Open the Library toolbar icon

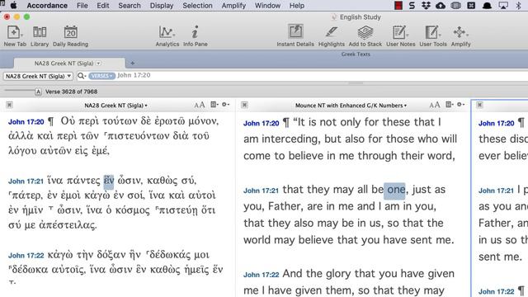[40, 35]
